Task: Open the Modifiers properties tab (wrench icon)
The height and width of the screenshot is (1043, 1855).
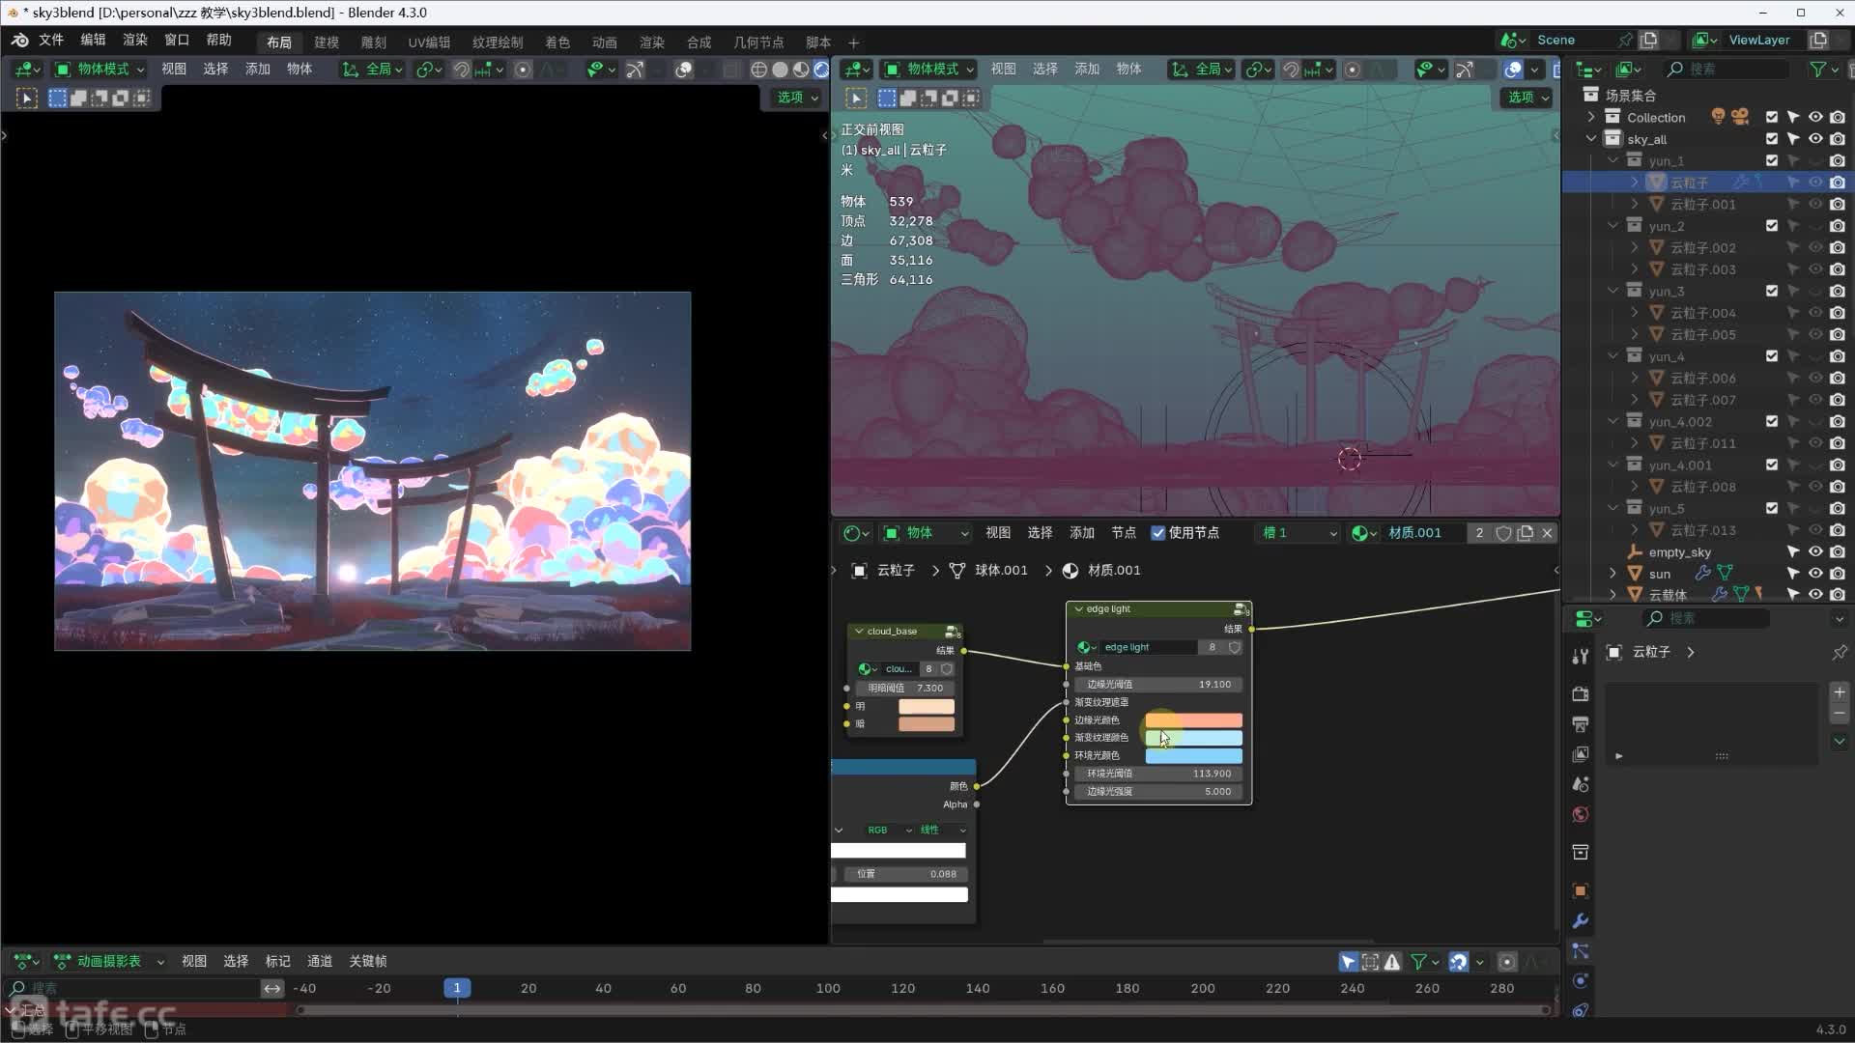Action: point(1581,920)
